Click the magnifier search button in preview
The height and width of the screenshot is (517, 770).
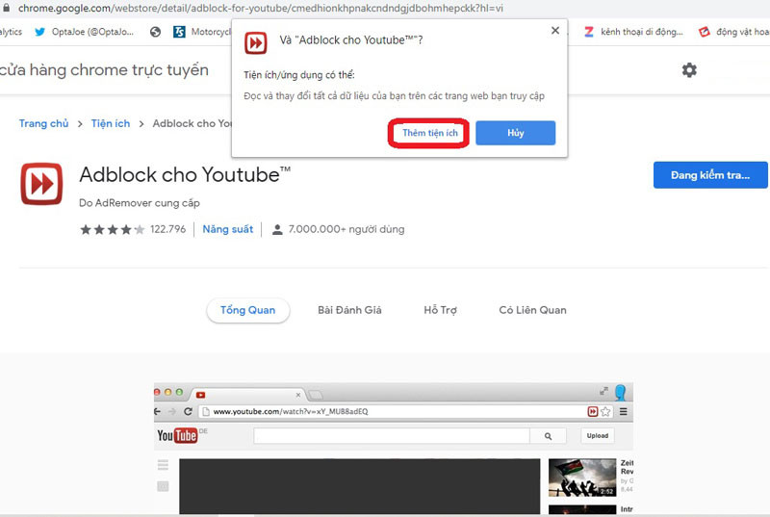(548, 435)
